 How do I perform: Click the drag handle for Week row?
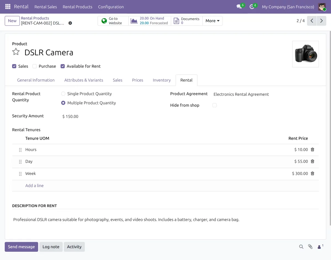pos(20,174)
